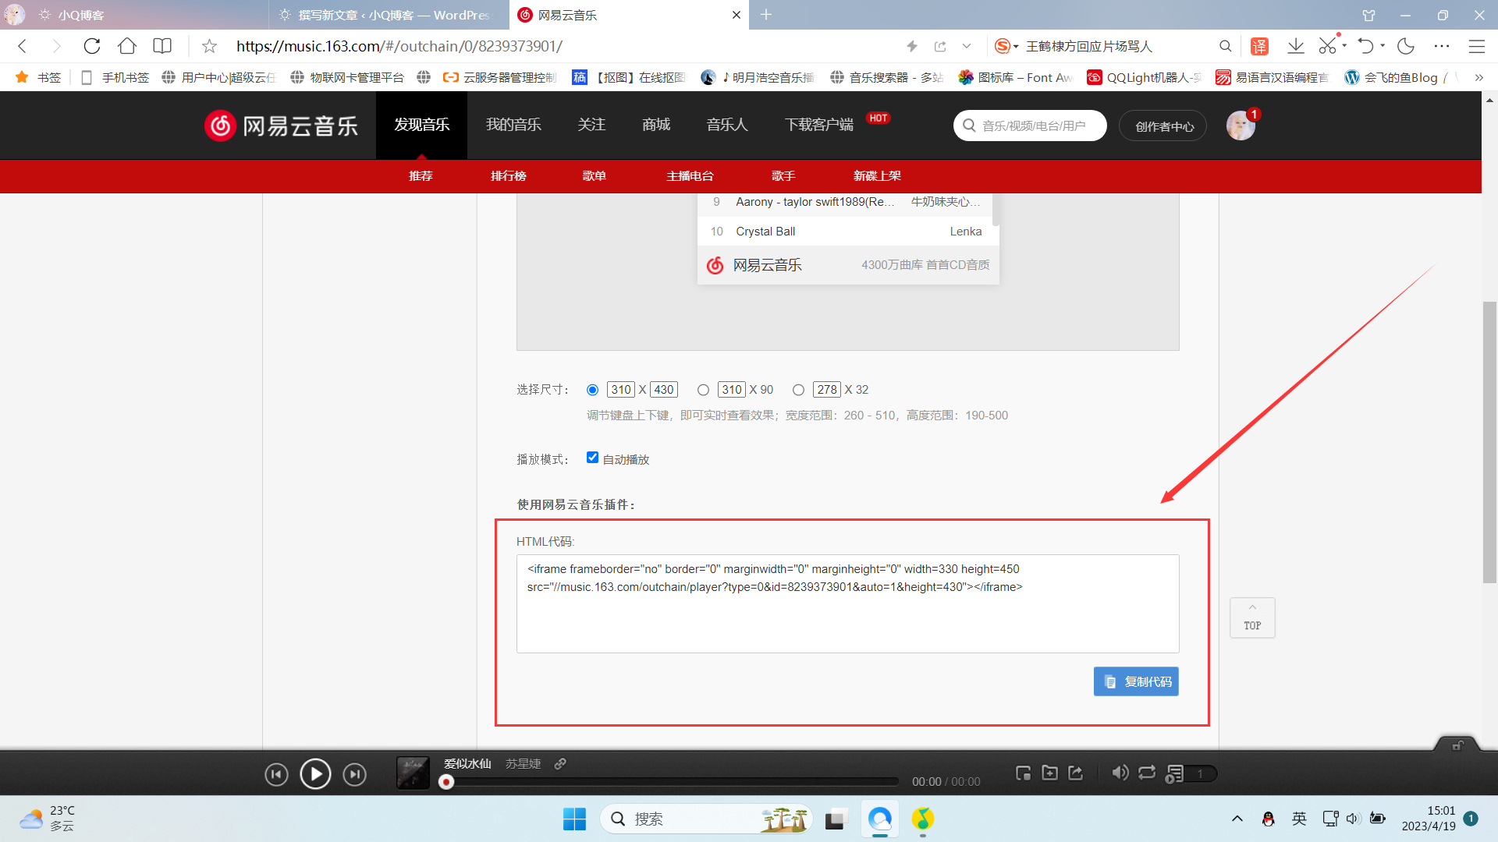The height and width of the screenshot is (842, 1498).
Task: Open user avatar with notification badge
Action: tap(1241, 125)
